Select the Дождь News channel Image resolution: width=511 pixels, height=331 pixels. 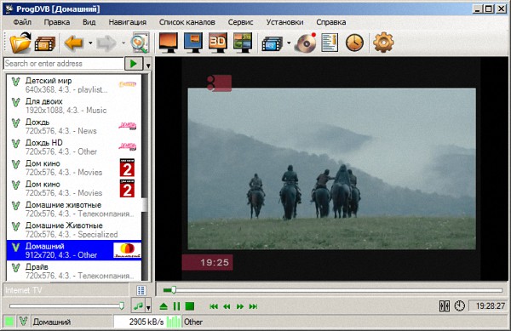74,126
